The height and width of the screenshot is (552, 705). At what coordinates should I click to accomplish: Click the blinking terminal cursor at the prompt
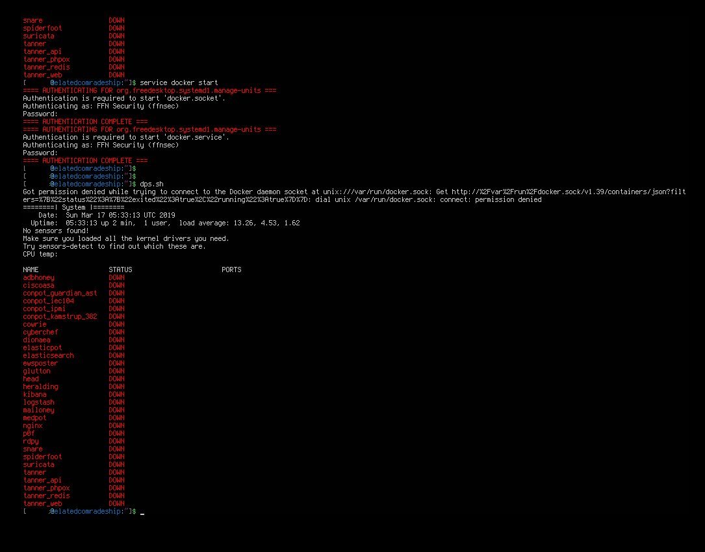(x=142, y=512)
